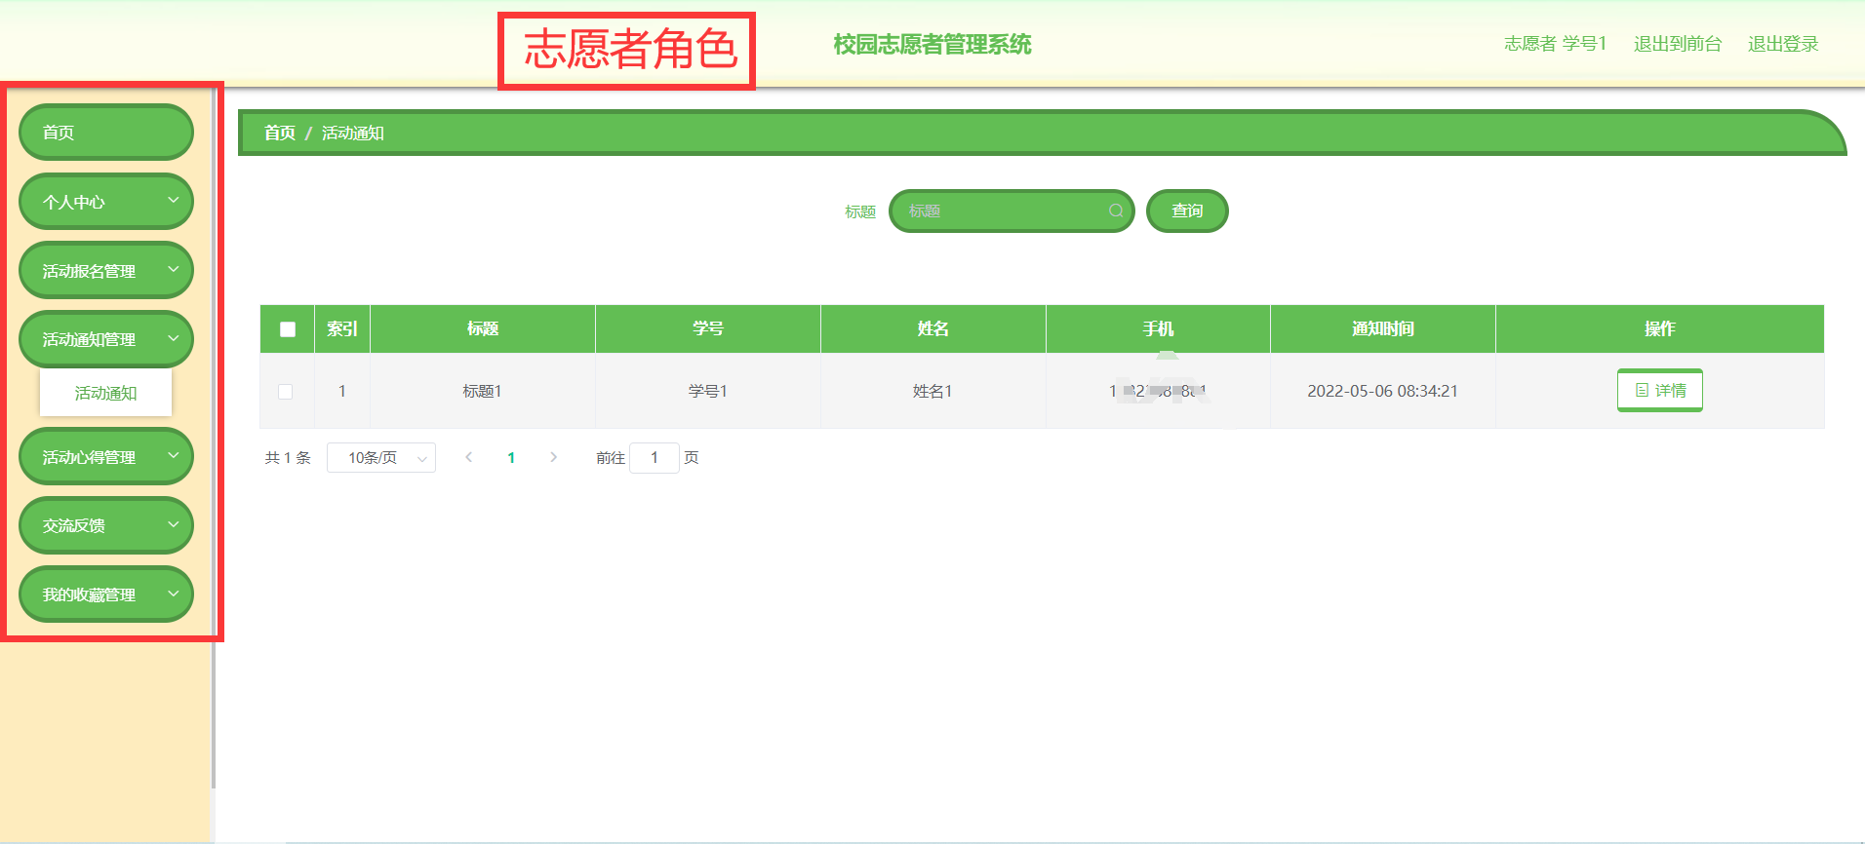The image size is (1865, 844).
Task: Click the 学号 column header
Action: tap(708, 329)
